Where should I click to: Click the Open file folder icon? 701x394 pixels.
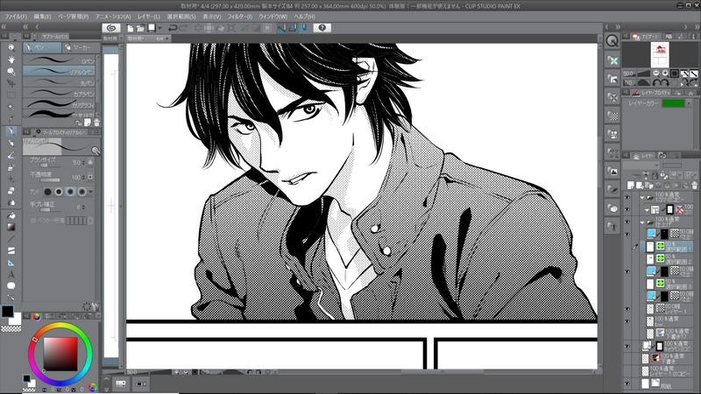pos(140,28)
